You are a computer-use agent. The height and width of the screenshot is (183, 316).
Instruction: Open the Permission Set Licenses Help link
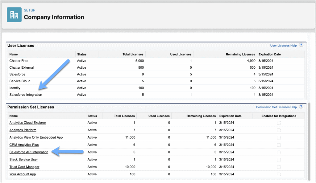coord(276,107)
